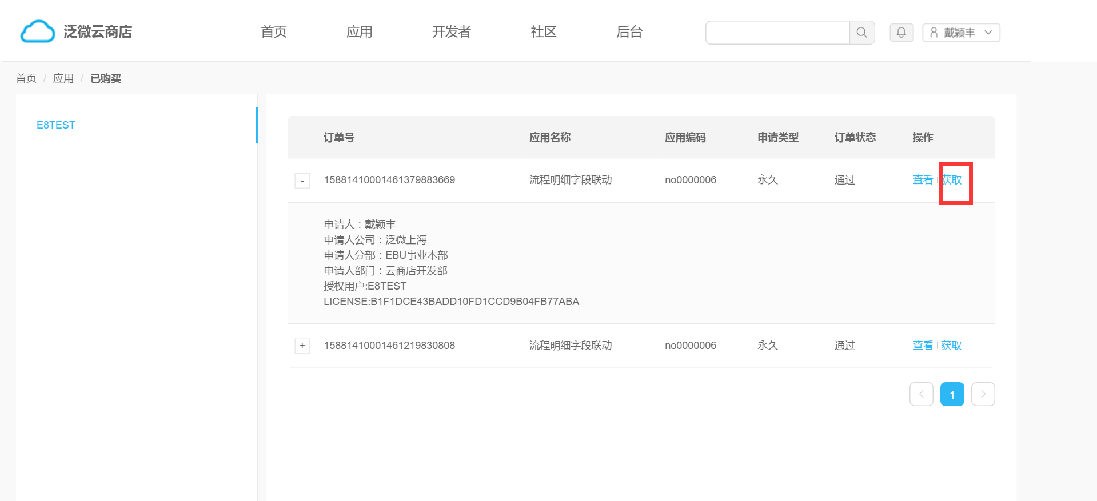Go to 首页 in top navigation
The height and width of the screenshot is (501, 1097).
274,32
